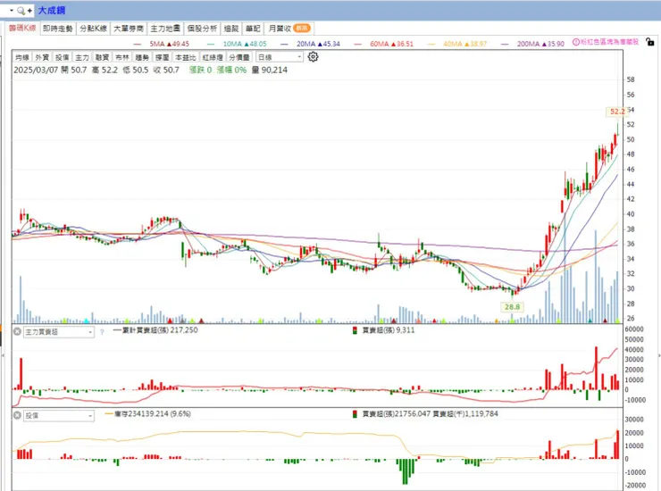Click the 大成鋼 stock name
Screen dimensions: 661x491
pos(52,11)
